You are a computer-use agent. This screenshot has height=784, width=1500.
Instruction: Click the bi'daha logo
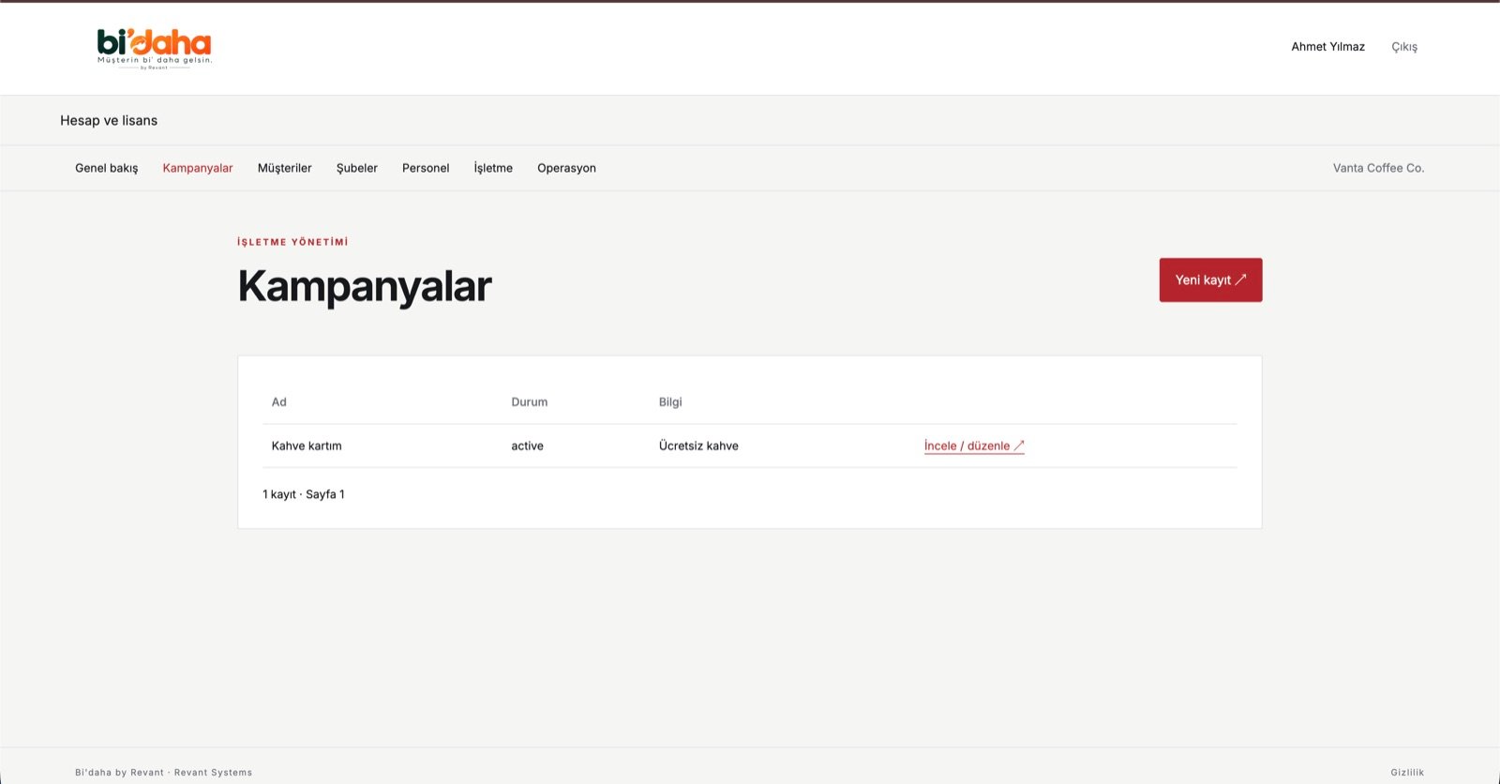point(155,48)
